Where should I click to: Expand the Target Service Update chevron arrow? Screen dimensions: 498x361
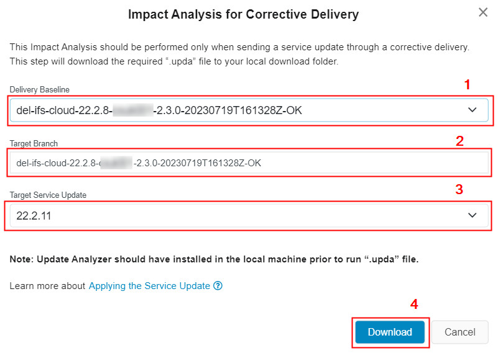click(473, 215)
